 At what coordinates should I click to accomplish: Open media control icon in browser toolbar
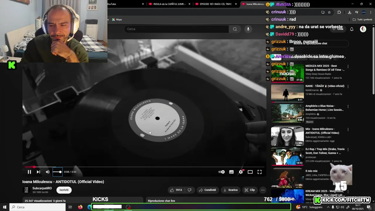pos(357,12)
